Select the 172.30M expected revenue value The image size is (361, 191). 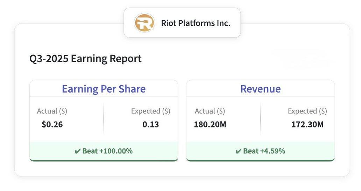[307, 124]
